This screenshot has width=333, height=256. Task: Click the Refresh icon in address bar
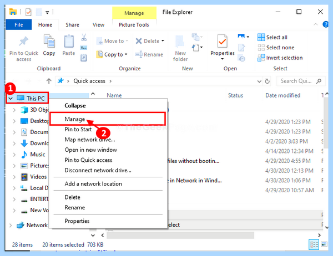click(267, 81)
